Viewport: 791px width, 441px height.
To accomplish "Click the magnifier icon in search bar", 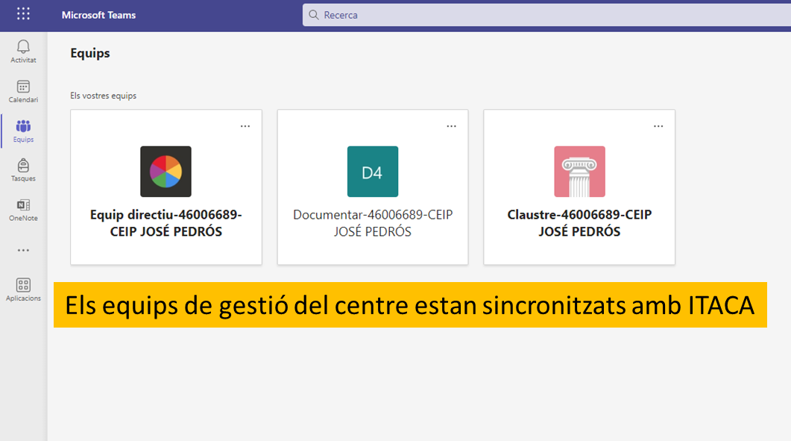I will point(313,15).
